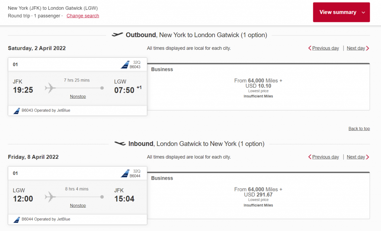Follow the 'Back to top' link
This screenshot has height=231, width=381.
359,128
